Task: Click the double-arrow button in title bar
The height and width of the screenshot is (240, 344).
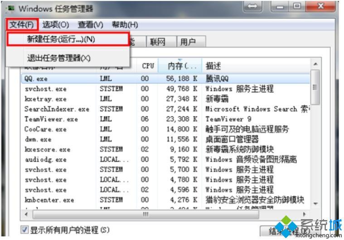Action: 252,6
